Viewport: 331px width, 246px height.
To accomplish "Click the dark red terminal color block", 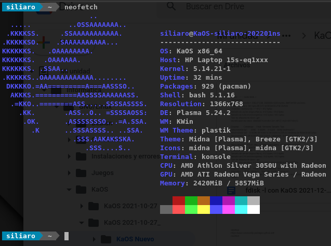I will [x=179, y=201].
